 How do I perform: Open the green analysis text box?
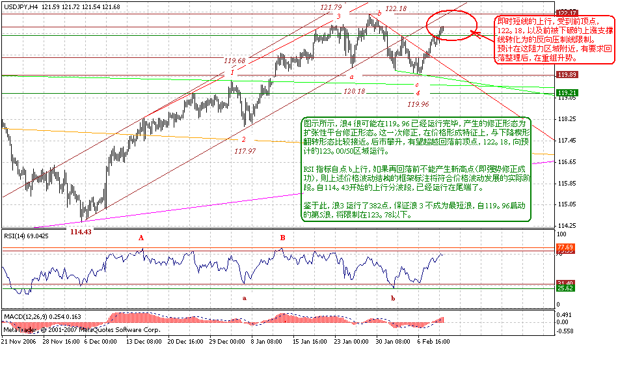coord(416,169)
